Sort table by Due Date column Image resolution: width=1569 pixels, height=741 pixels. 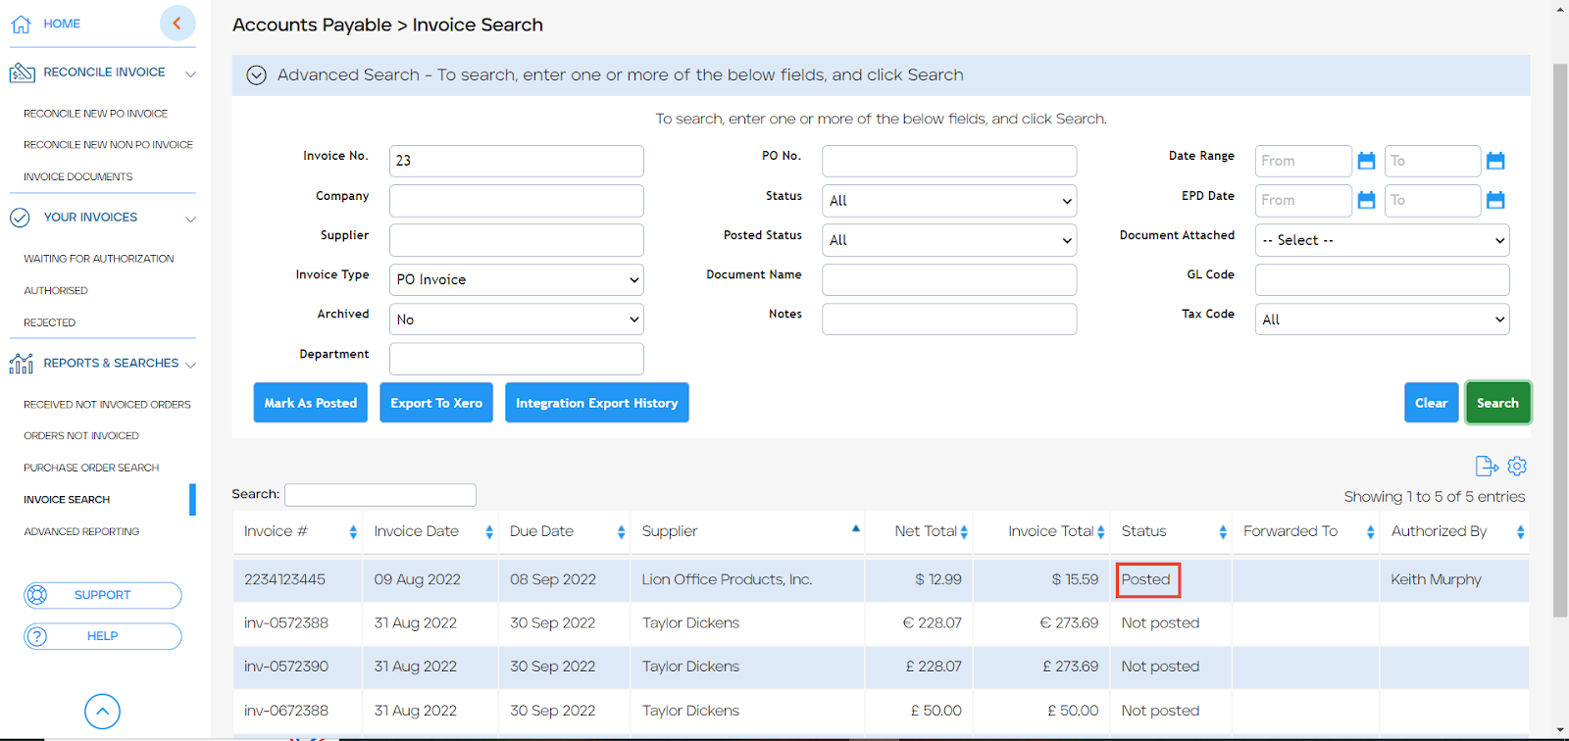621,532
